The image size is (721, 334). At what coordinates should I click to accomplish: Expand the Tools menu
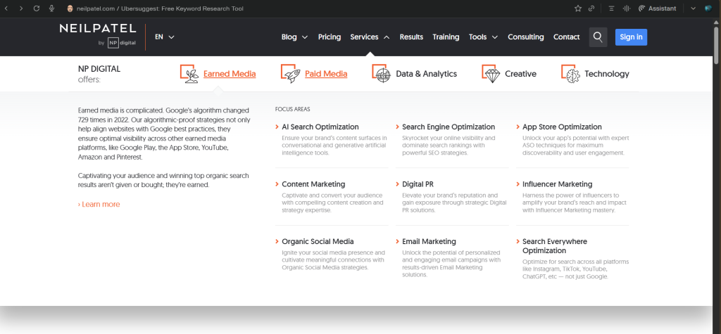point(483,37)
